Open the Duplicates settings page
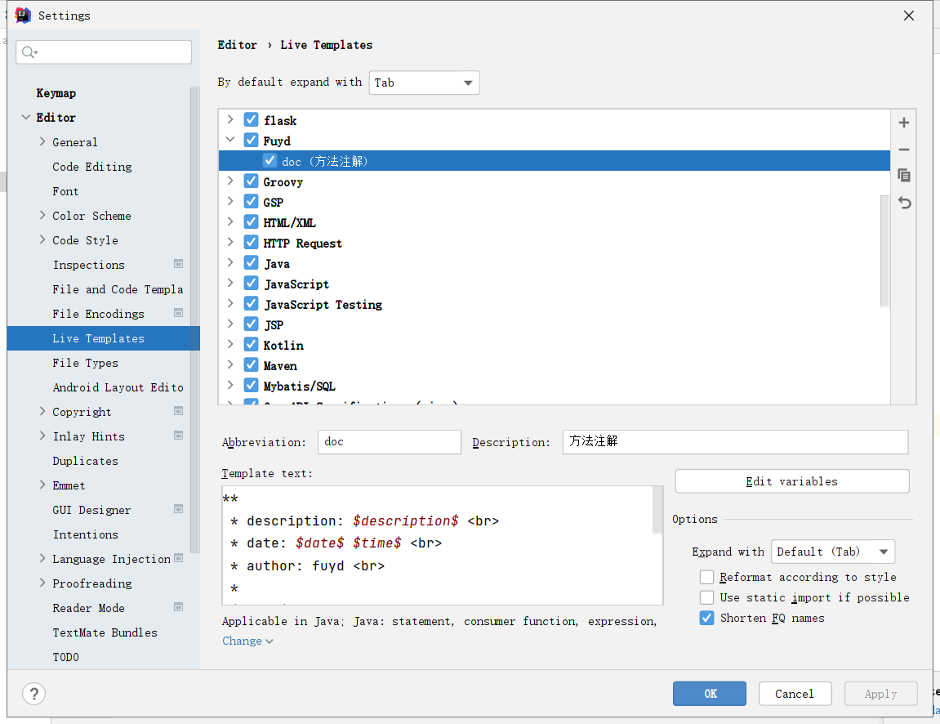The image size is (940, 724). tap(85, 461)
